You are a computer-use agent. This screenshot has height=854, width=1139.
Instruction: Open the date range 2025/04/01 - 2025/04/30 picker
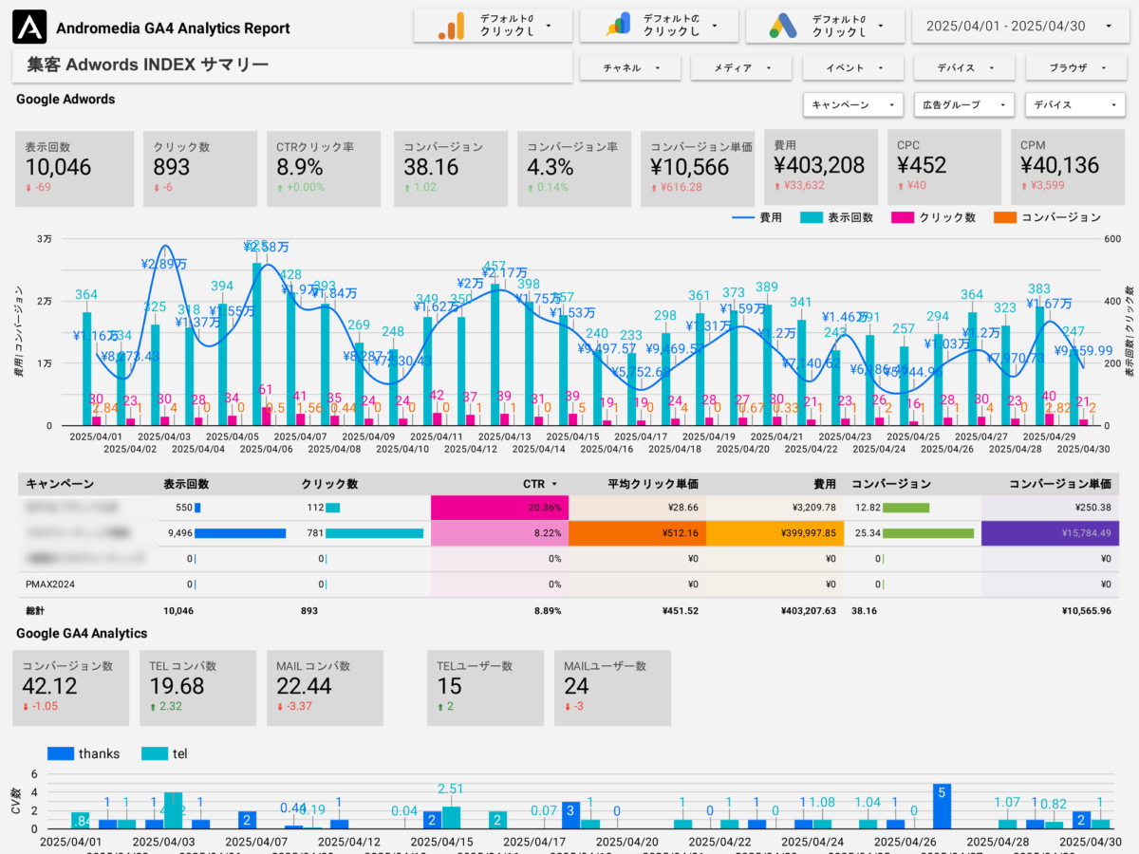[1020, 27]
